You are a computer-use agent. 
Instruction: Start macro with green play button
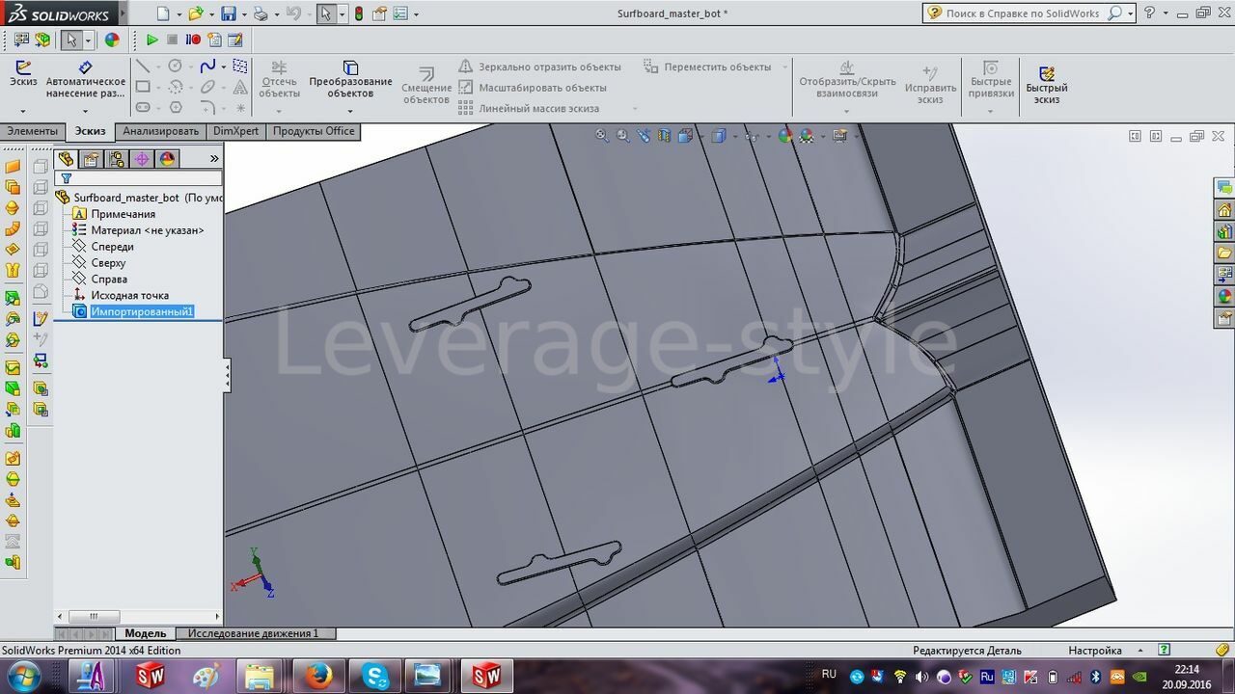click(x=151, y=40)
